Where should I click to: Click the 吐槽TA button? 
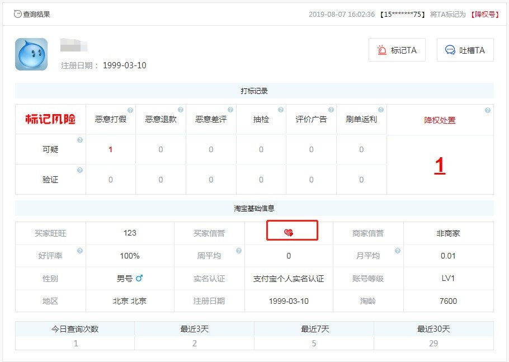click(x=465, y=50)
